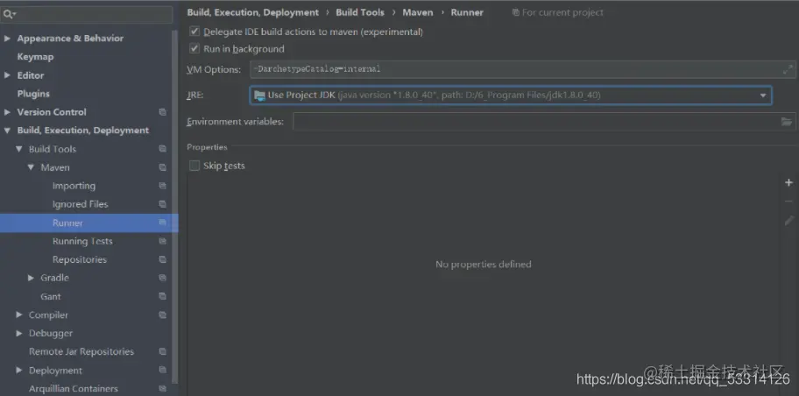Open Running Tests under Maven
This screenshot has height=396, width=799.
pos(82,241)
